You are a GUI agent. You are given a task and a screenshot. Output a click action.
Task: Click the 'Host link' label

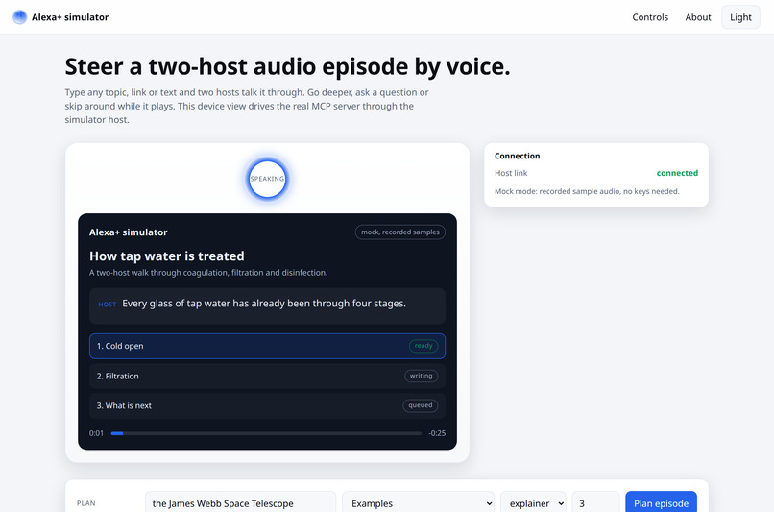(511, 173)
